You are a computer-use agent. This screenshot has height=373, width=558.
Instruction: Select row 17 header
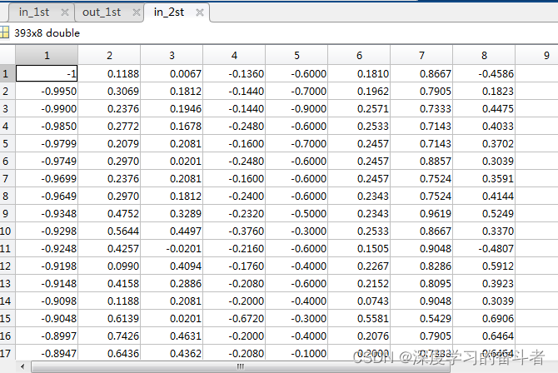point(7,353)
